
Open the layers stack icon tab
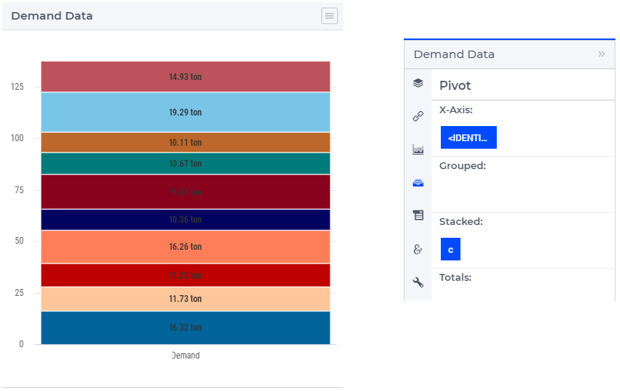418,83
